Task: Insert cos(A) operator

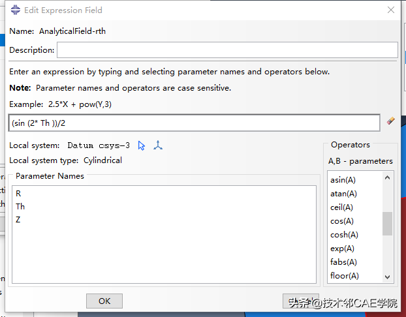Action: [342, 221]
